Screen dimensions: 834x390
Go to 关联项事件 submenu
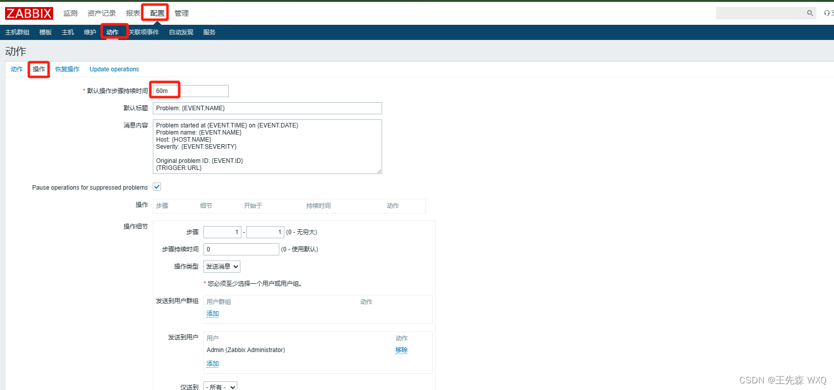point(144,32)
